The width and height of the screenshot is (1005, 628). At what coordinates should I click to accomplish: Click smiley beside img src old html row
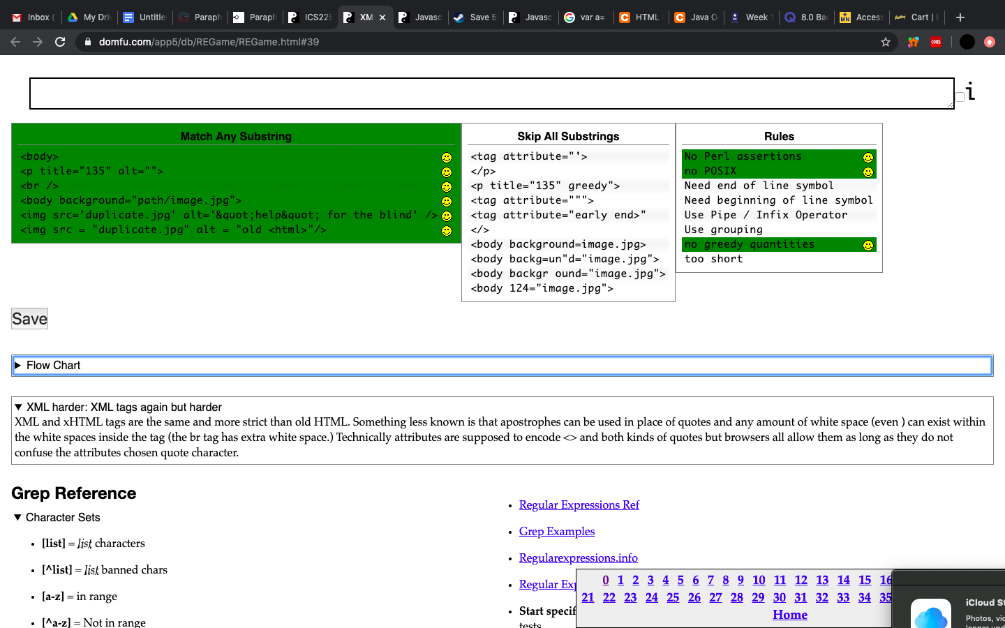(x=447, y=231)
